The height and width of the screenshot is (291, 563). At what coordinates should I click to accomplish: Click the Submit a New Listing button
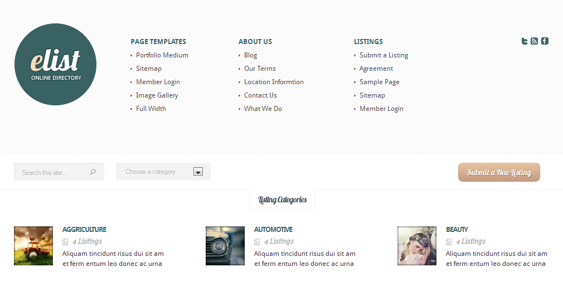click(x=499, y=172)
